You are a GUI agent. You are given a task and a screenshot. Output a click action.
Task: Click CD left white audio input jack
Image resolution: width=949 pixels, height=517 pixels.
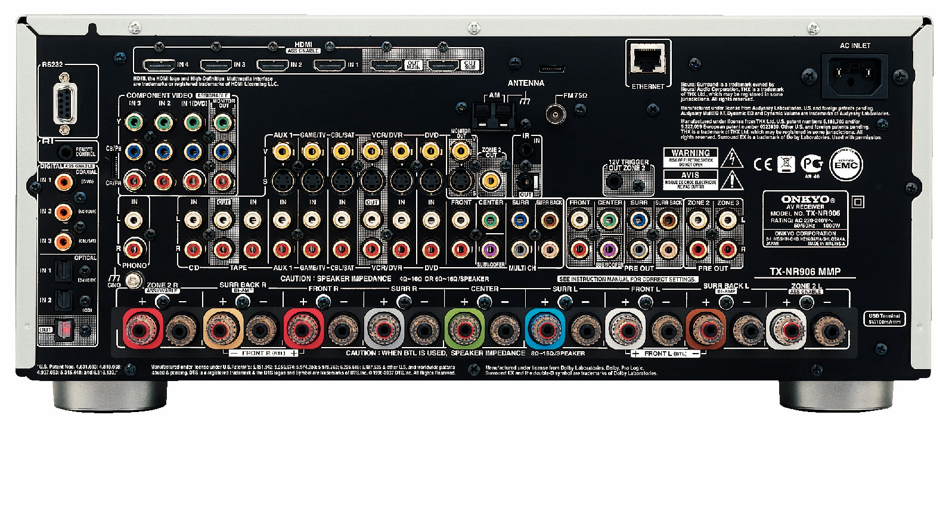click(x=193, y=221)
